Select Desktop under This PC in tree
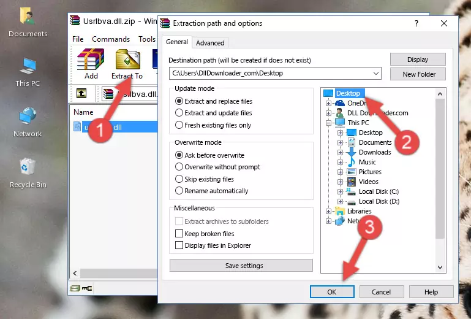This screenshot has height=319, width=471. click(x=371, y=133)
